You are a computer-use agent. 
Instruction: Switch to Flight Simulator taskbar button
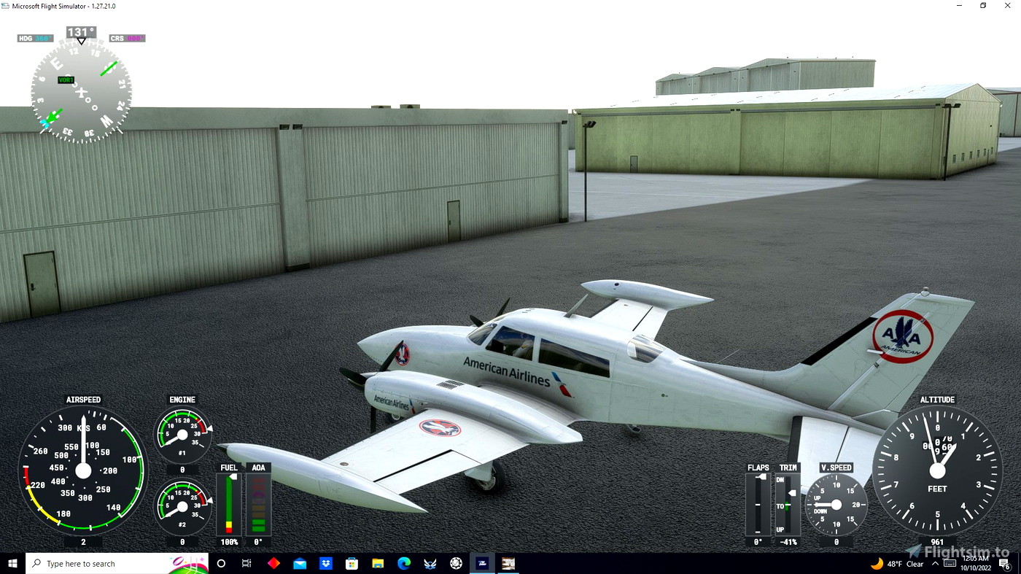pos(483,563)
